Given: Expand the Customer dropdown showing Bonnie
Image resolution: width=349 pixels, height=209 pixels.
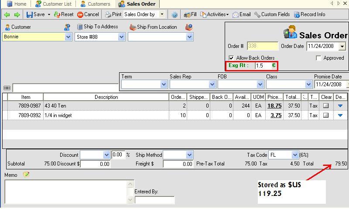Looking at the screenshot, I should click(68, 37).
